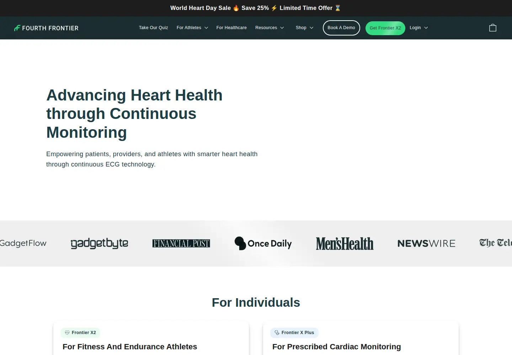Viewport: 512px width, 355px height.
Task: Open the shopping cart icon
Action: pos(493,28)
